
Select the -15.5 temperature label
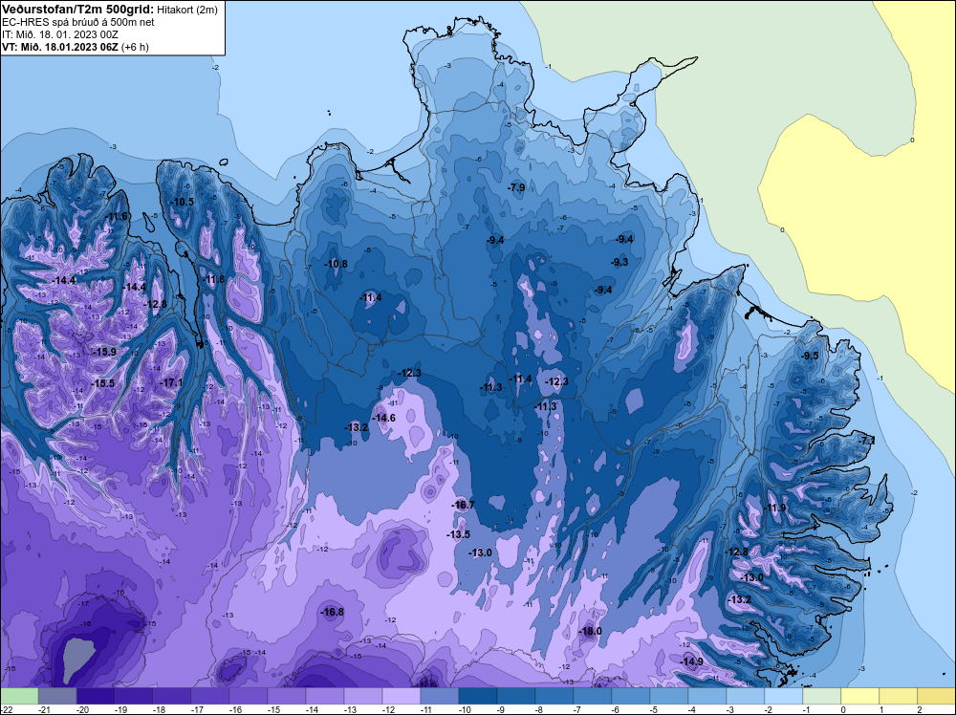(102, 383)
